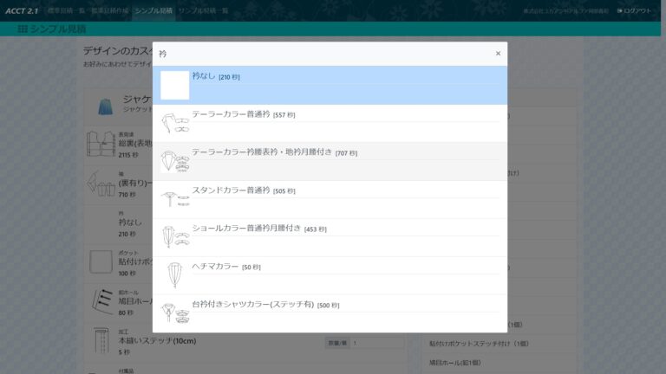The image size is (666, 374).
Task: Click the stand collar sketch icon
Action: click(x=175, y=199)
